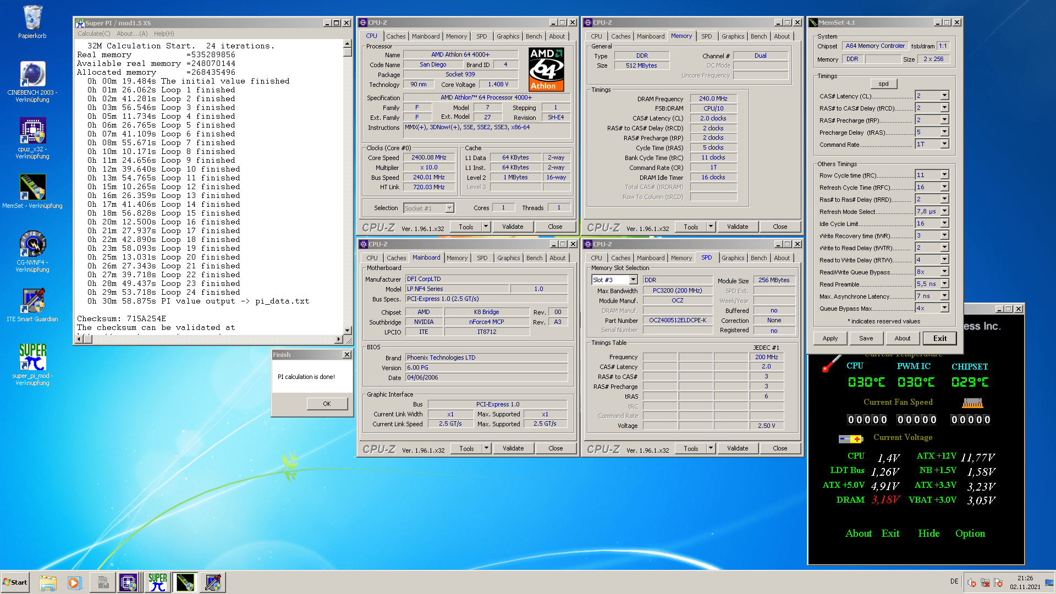
Task: Click the thermometer icon in Smart Guardian
Action: click(x=831, y=364)
